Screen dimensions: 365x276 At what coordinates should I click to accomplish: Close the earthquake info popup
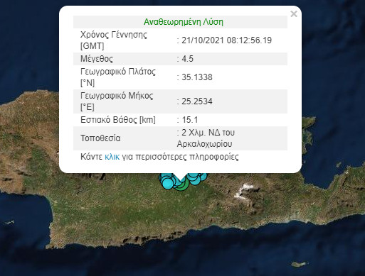[294, 14]
